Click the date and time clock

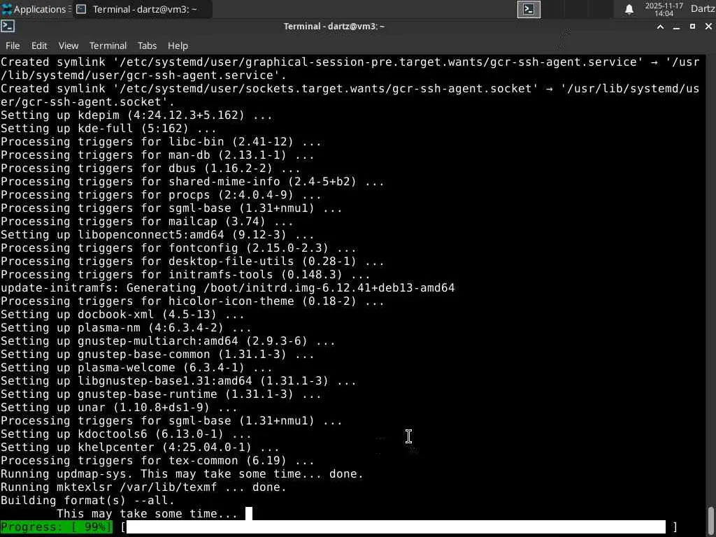[664, 9]
